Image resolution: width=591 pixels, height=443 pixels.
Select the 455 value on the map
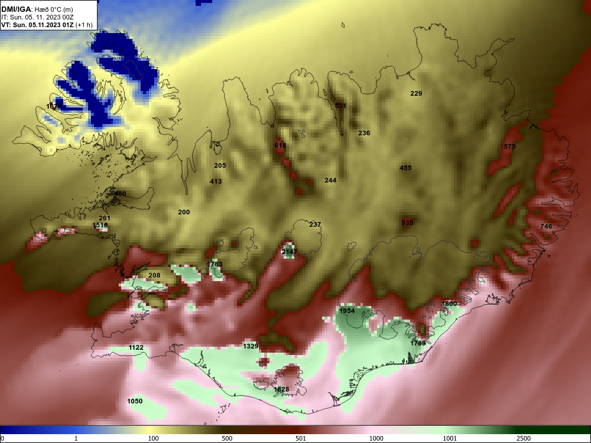[x=405, y=168]
